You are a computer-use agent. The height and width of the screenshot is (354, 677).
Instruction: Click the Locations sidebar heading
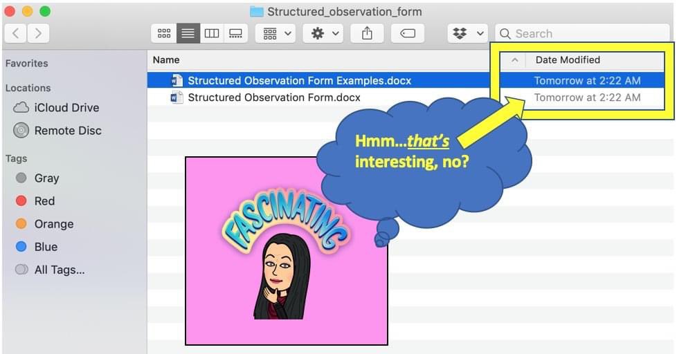pyautogui.click(x=28, y=88)
